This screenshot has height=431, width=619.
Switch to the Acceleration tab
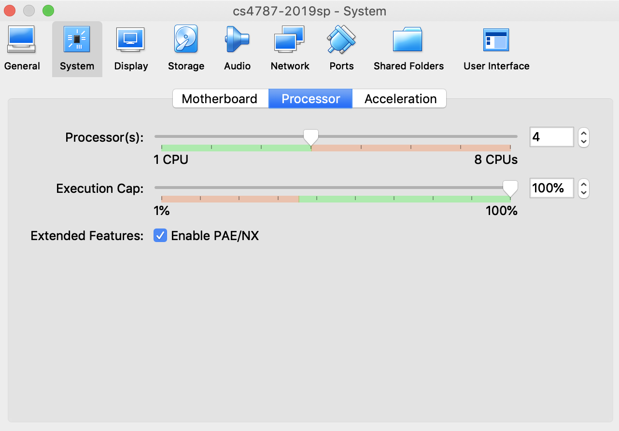(x=400, y=99)
